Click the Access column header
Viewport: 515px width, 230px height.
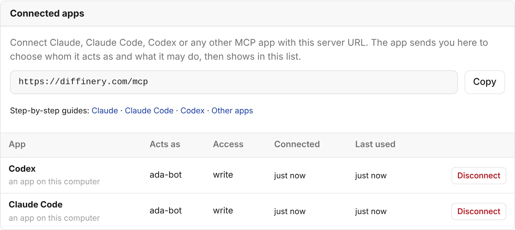(x=228, y=144)
